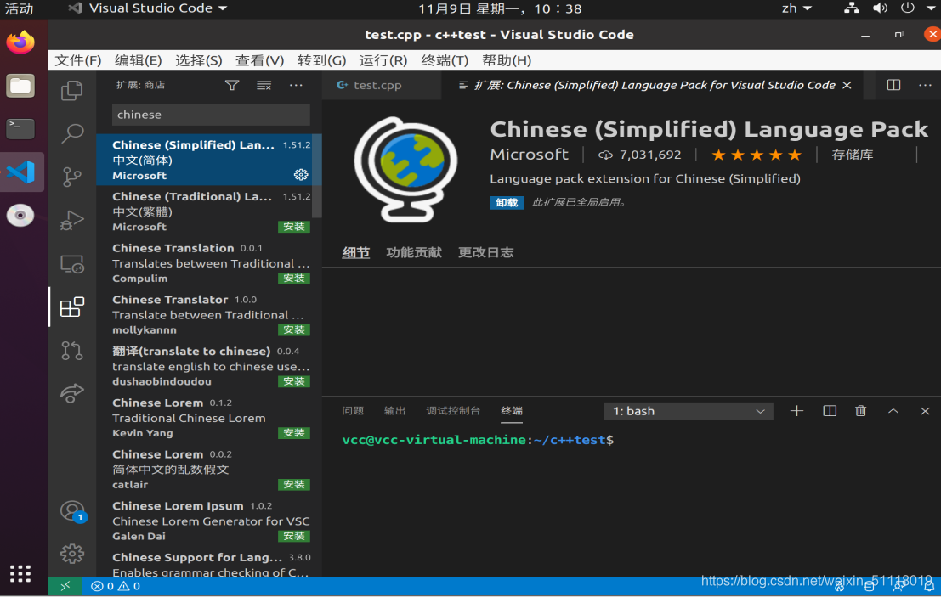The height and width of the screenshot is (597, 941).
Task: Create a new terminal with plus icon
Action: click(796, 410)
